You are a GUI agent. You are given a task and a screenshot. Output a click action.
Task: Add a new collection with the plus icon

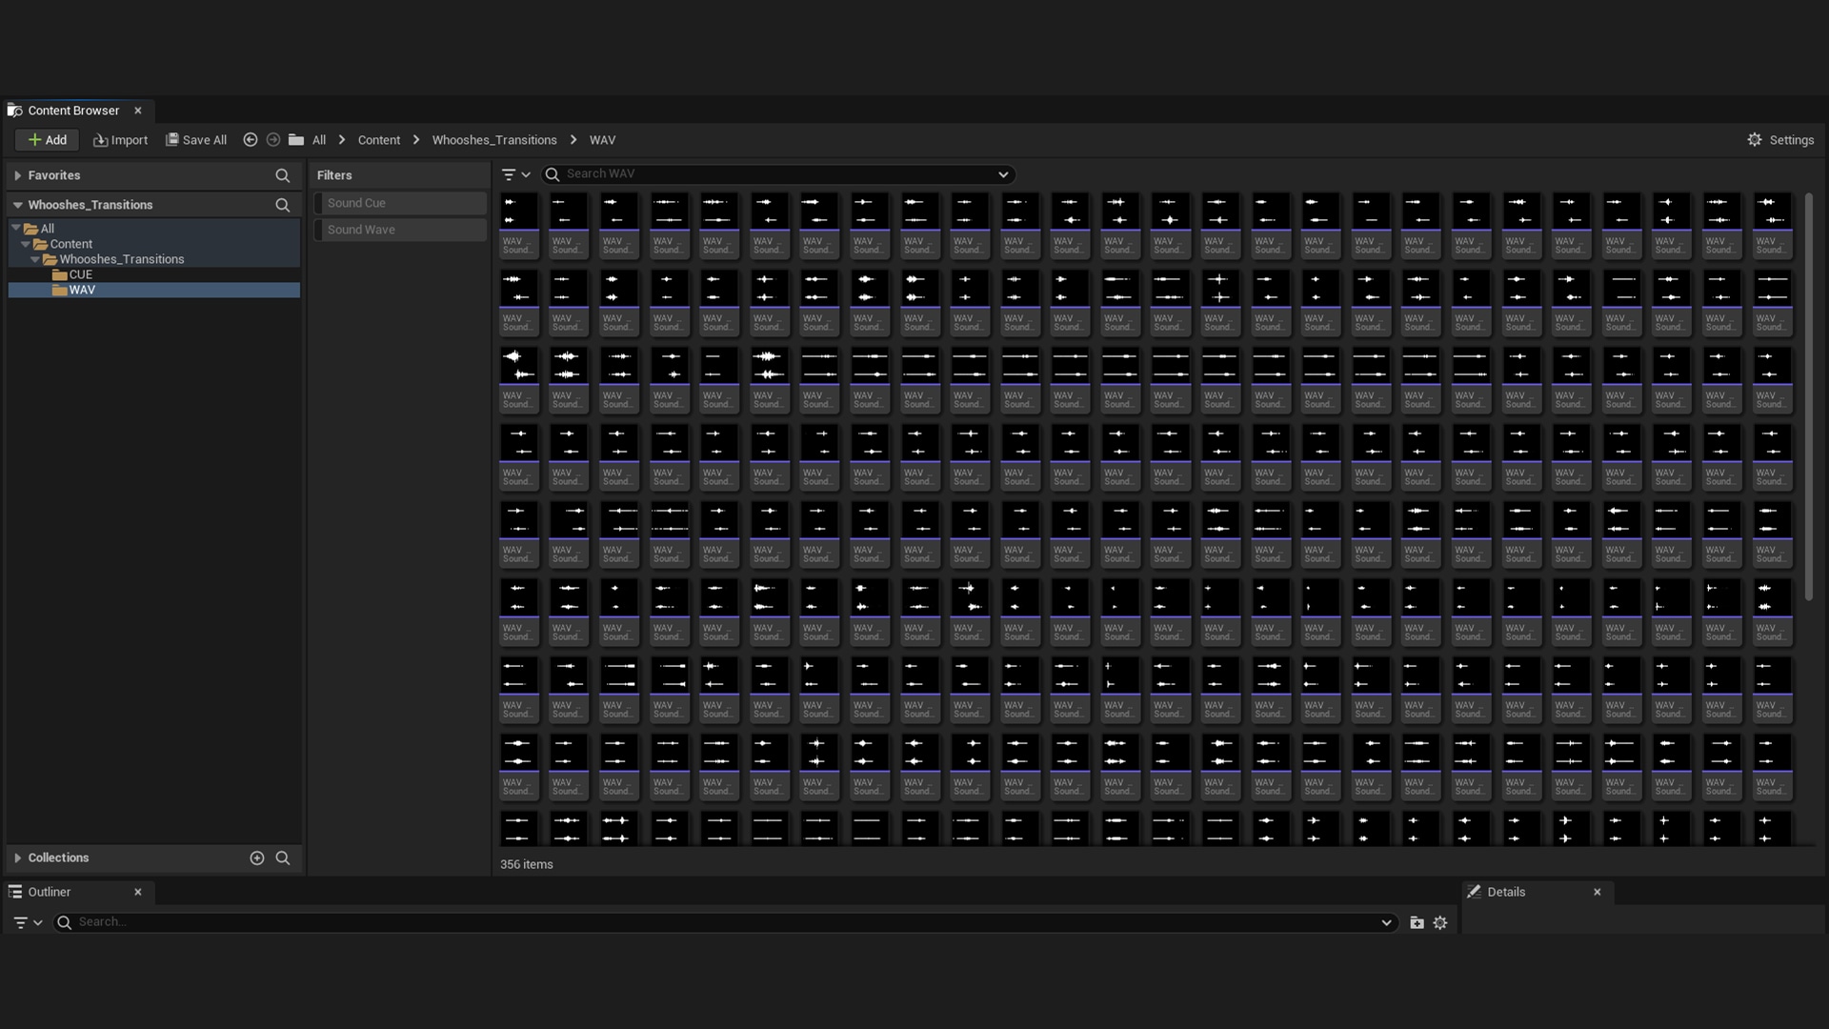[256, 857]
